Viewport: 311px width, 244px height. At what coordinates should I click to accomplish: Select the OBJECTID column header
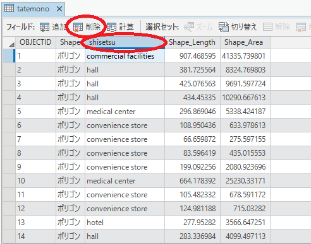coord(35,42)
